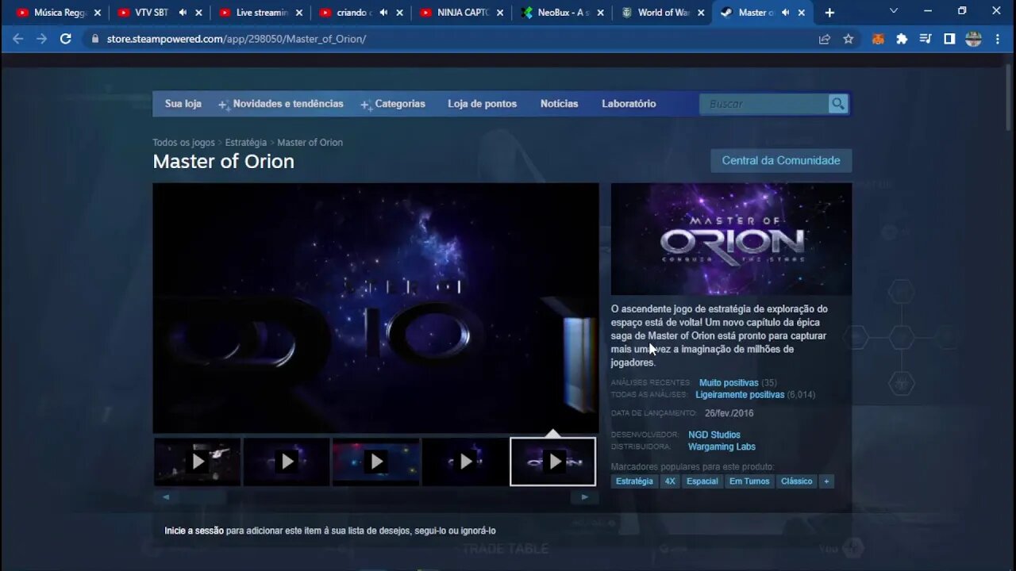Image resolution: width=1016 pixels, height=571 pixels.
Task: View site information lock icon
Action: coord(95,39)
